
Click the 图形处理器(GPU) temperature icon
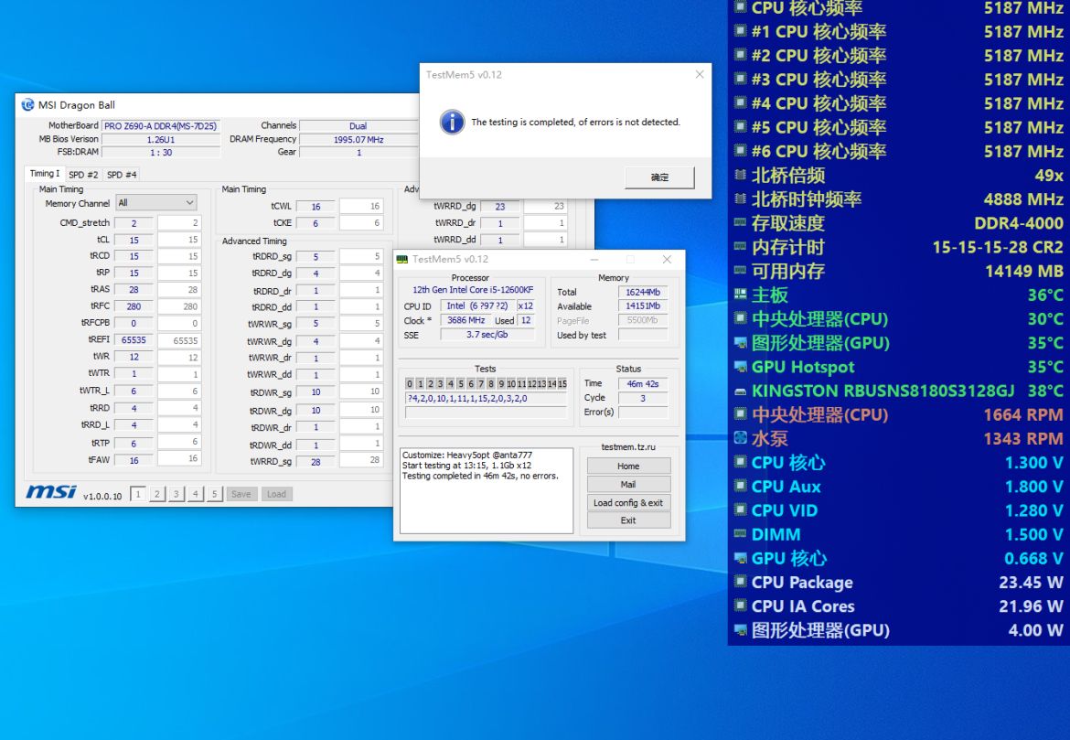pos(740,342)
